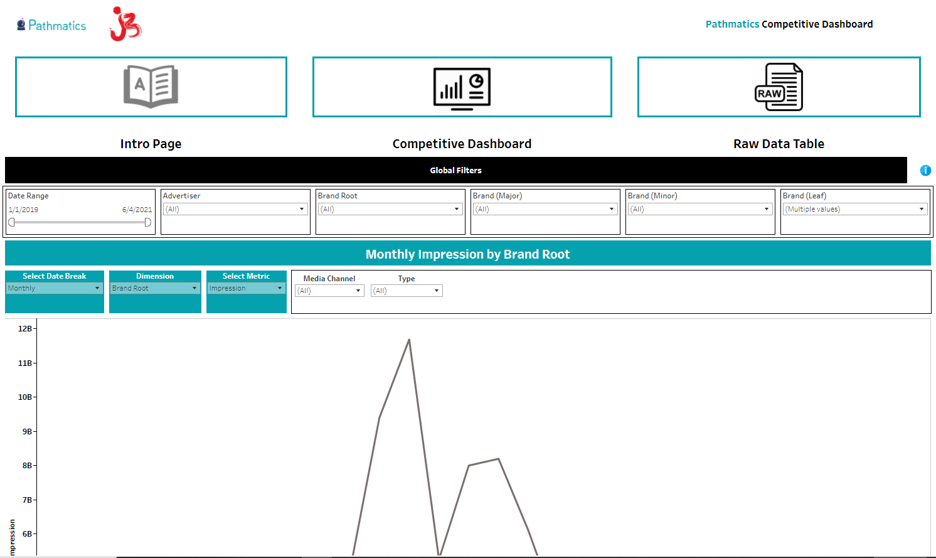Click the 11B axis label
Screen dimensions: 936x558
pyautogui.click(x=25, y=363)
